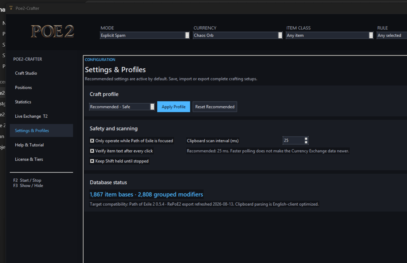407x263 pixels.
Task: Open the Rule dropdown showing Any selected
Action: 392,35
